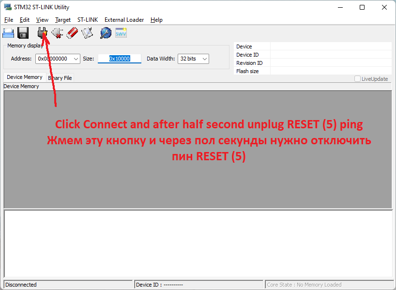Click STM32 ST-LINK Utility title bar app icon
This screenshot has width=396, height=290.
8,7
